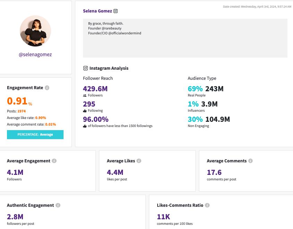Image resolution: width=293 pixels, height=229 pixels.
Task: Select the 429.6M followers figure
Action: click(95, 89)
